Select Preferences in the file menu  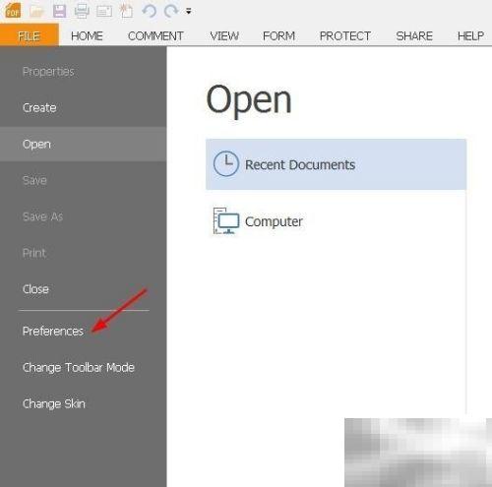point(53,331)
